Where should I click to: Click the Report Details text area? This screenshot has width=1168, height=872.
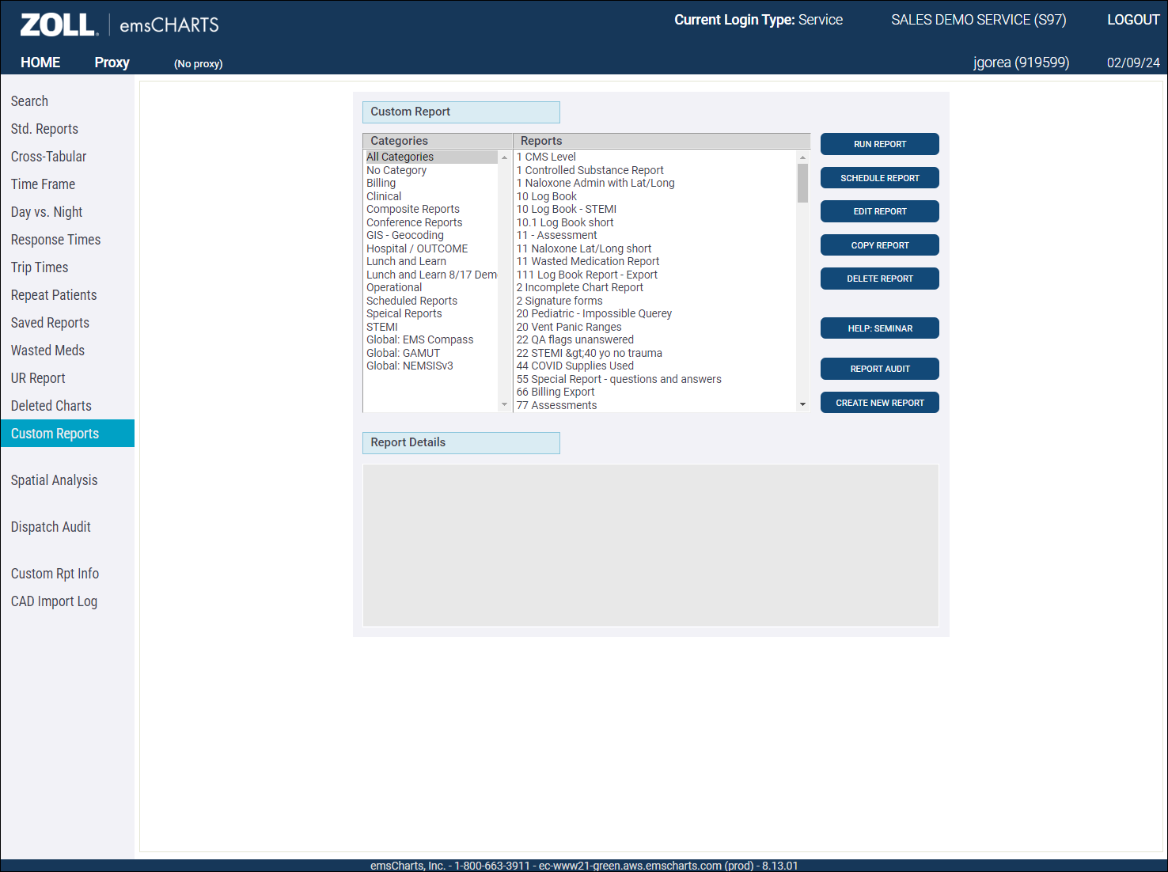click(x=650, y=545)
